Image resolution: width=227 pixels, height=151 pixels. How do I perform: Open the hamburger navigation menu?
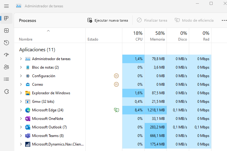click(x=6, y=6)
